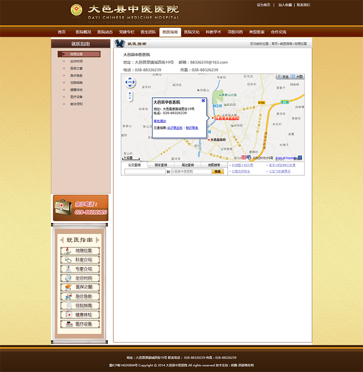The height and width of the screenshot is (372, 363).
Task: Open the 医生团队 navigation menu item
Action: 148,32
